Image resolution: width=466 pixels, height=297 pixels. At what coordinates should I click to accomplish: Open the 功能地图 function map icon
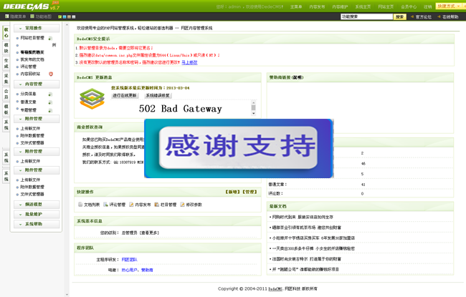33,16
